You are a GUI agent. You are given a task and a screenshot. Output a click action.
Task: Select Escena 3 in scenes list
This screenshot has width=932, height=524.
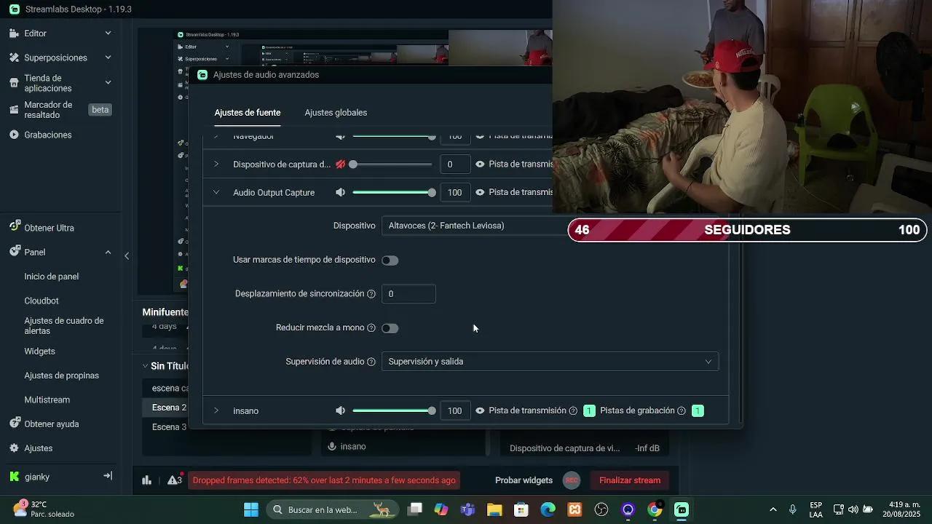coord(169,427)
